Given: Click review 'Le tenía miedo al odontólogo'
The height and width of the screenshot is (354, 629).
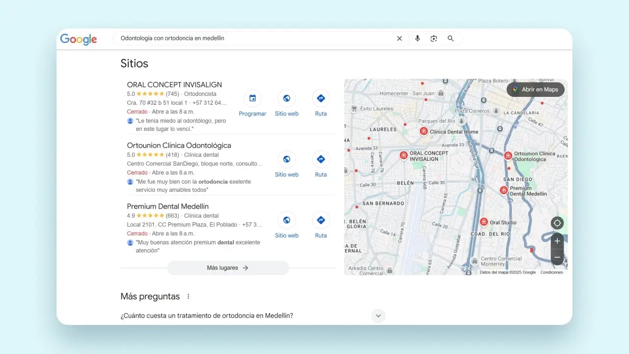Looking at the screenshot, I should click(x=181, y=125).
